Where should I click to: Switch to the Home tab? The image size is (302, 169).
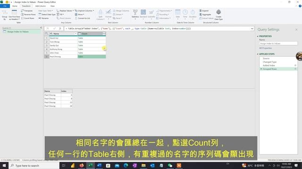15,6
